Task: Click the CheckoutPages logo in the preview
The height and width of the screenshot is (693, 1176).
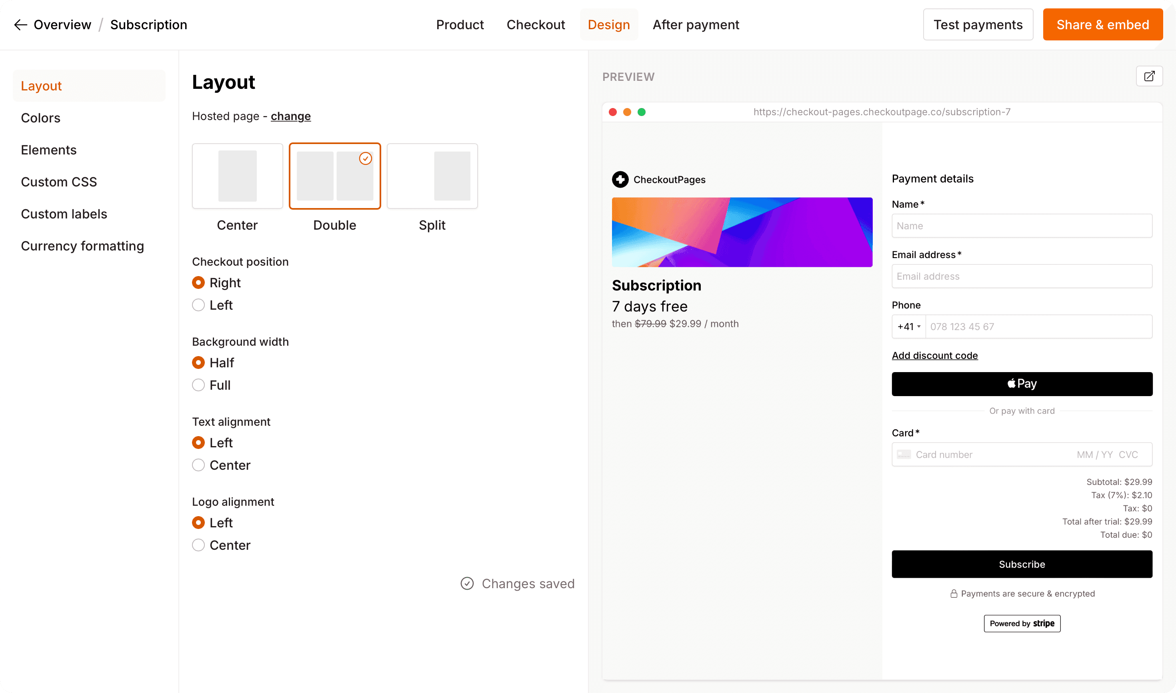Action: pos(620,179)
